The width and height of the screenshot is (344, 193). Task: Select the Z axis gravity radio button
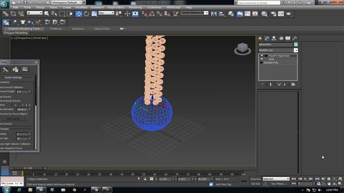click(x=26, y=105)
